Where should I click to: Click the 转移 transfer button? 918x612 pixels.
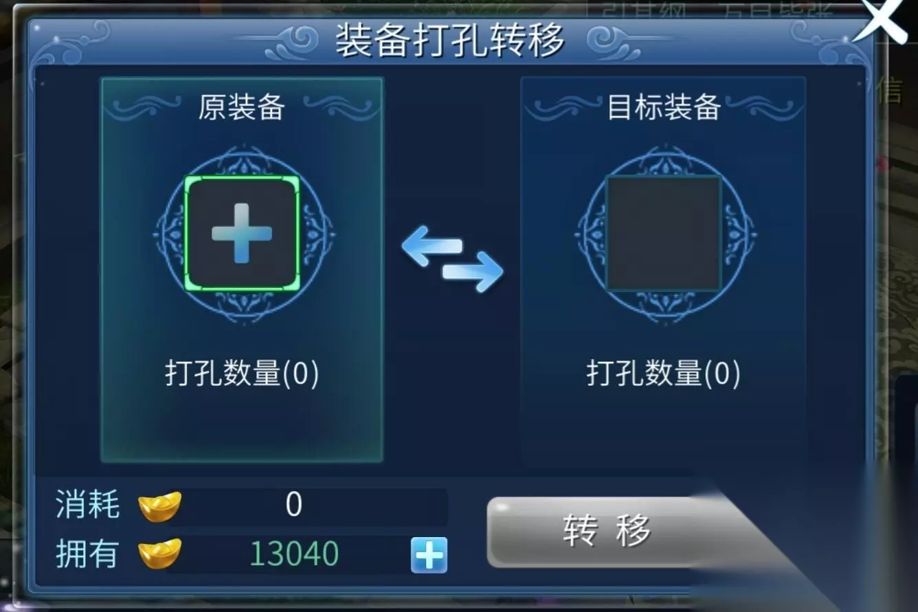(608, 532)
